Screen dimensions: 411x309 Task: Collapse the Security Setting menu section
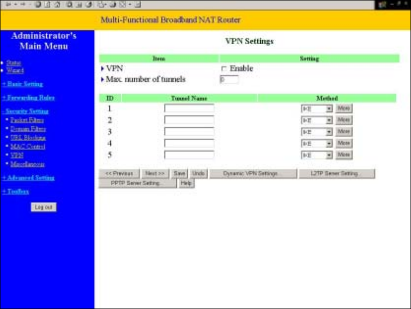coord(26,111)
